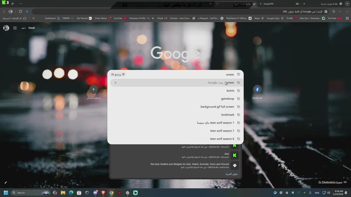Click the address bar URL field
Viewport: 351px width, 197px height.
click(181, 11)
